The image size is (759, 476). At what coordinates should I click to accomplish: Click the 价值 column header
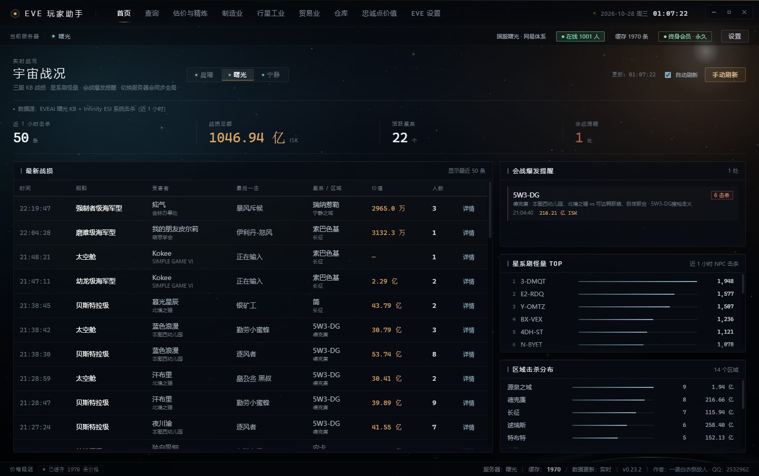377,188
